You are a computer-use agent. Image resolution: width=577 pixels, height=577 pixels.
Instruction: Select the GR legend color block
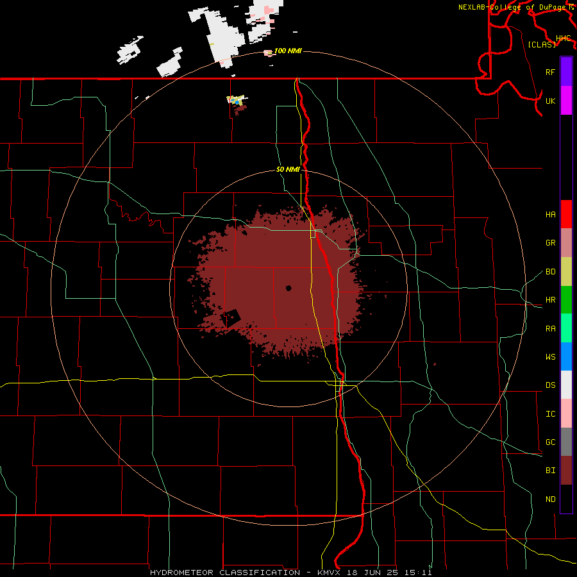[566, 243]
